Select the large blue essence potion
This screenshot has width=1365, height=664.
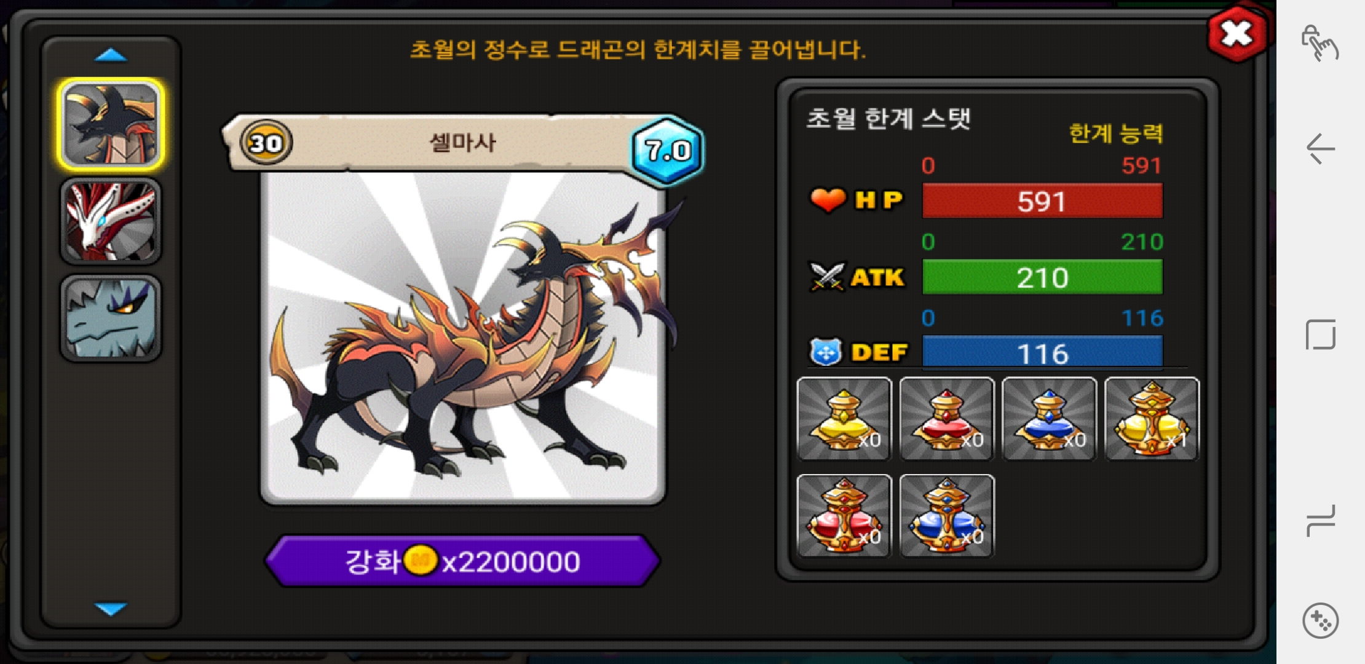coord(947,516)
